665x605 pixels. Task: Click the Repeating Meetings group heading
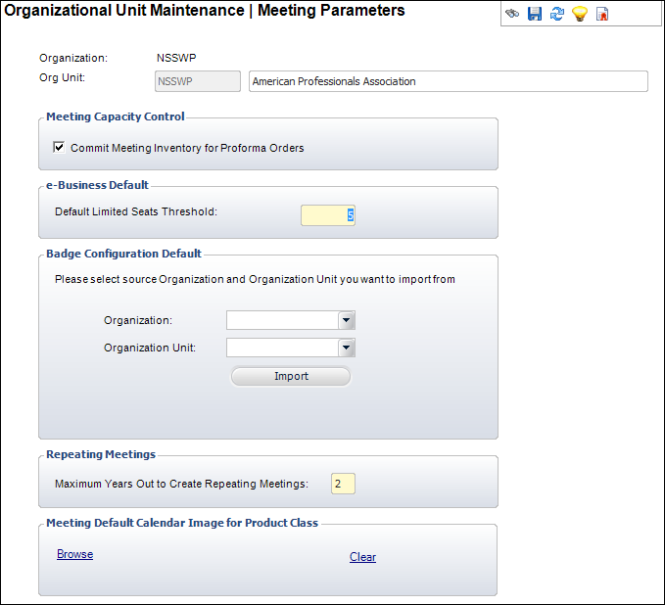click(101, 454)
